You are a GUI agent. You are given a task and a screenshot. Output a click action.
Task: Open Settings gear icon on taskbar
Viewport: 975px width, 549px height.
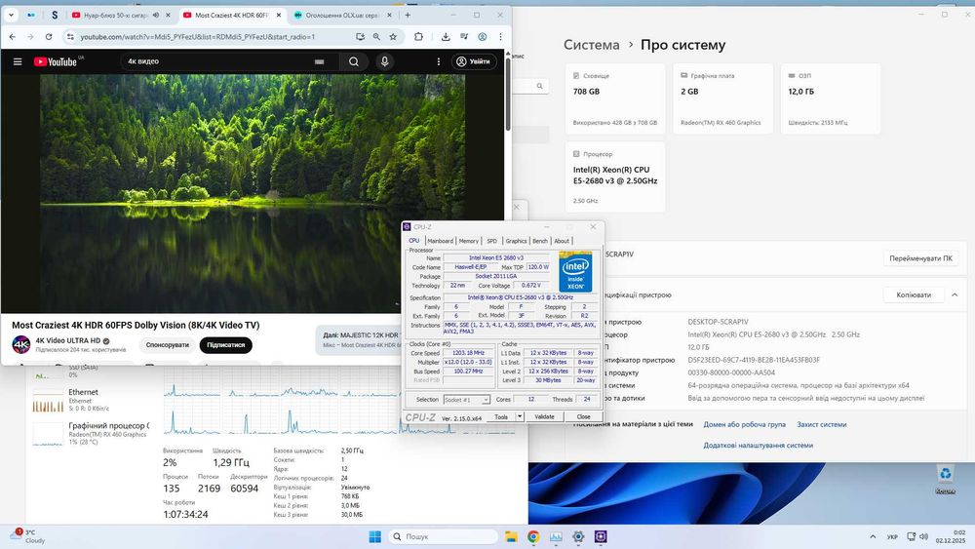coord(578,536)
